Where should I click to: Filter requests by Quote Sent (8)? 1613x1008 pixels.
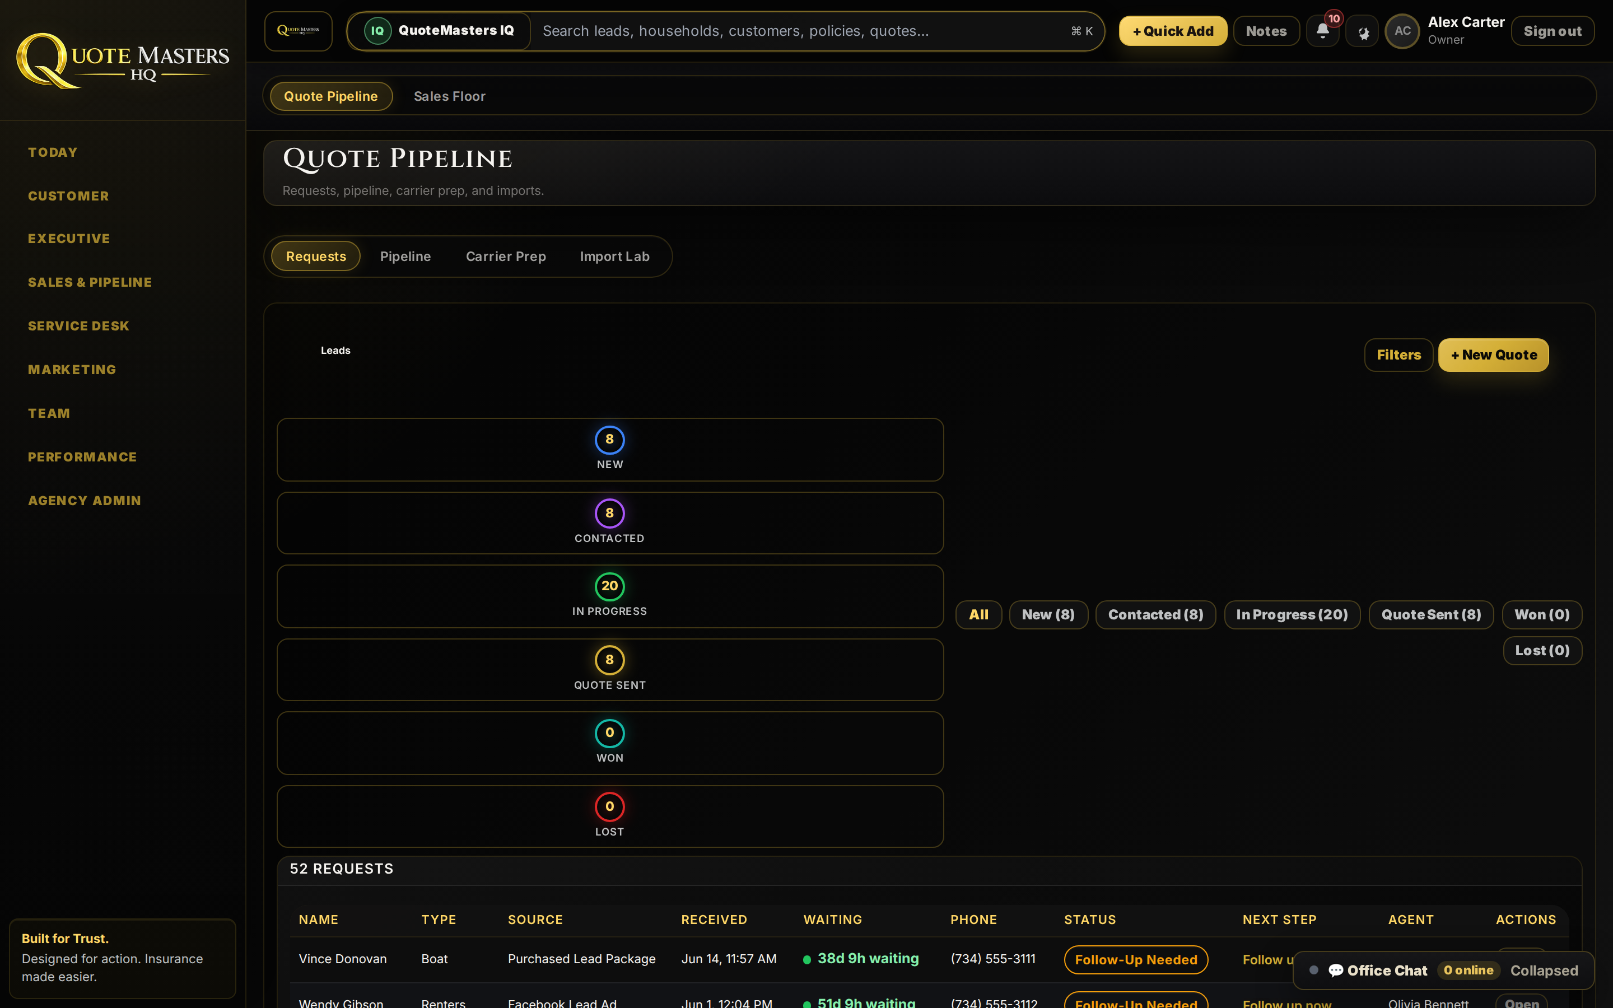click(1431, 615)
